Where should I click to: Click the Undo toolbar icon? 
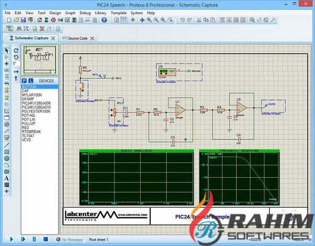pos(182,20)
